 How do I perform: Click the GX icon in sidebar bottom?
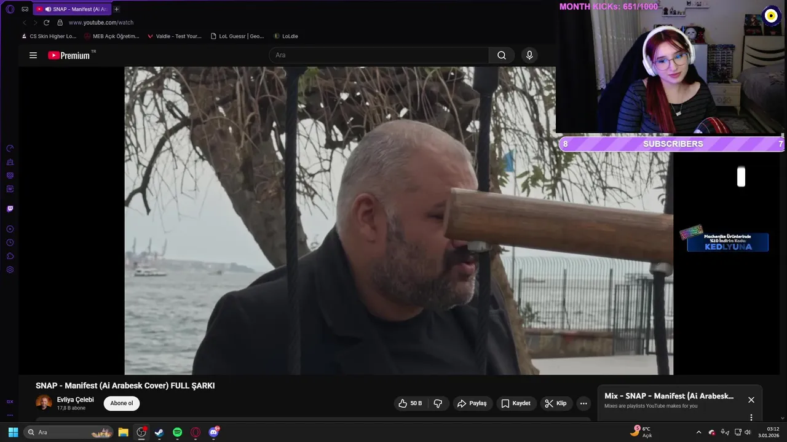point(10,401)
